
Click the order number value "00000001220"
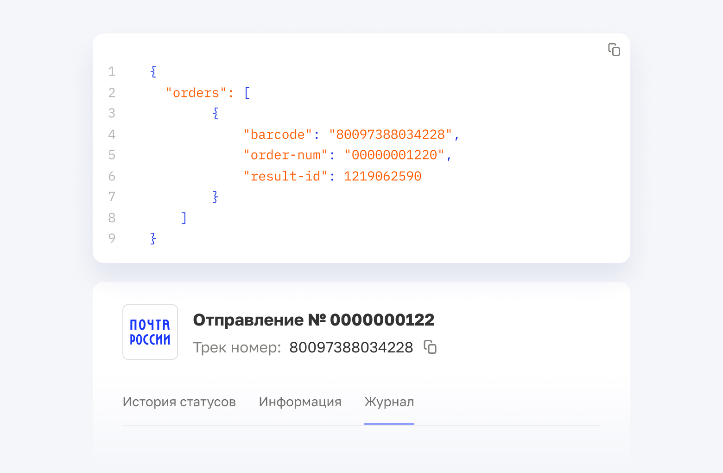coord(394,155)
